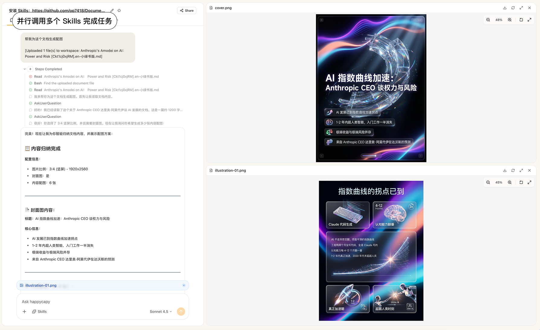The image size is (540, 330).
Task: Click the step beginning 很好！你选择了 3:4 竖屏比例
Action: click(97, 123)
